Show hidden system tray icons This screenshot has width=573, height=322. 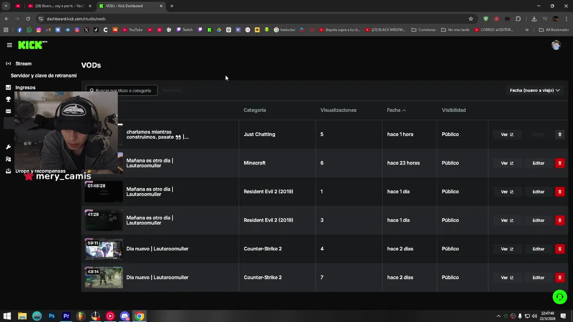click(498, 316)
